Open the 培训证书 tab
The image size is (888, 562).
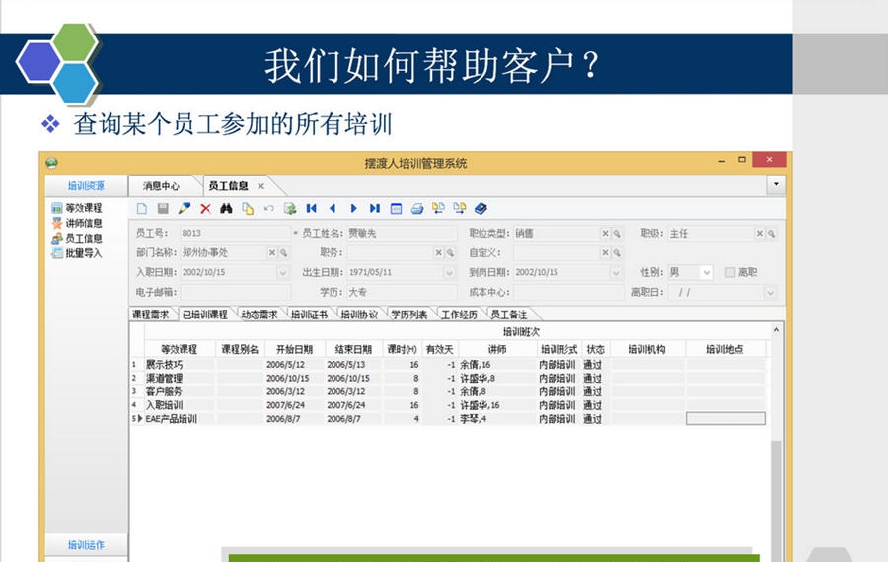coord(308,315)
